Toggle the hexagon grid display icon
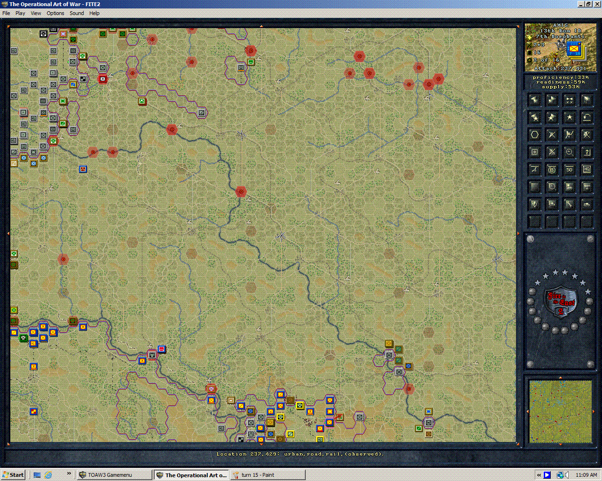 tap(534, 135)
